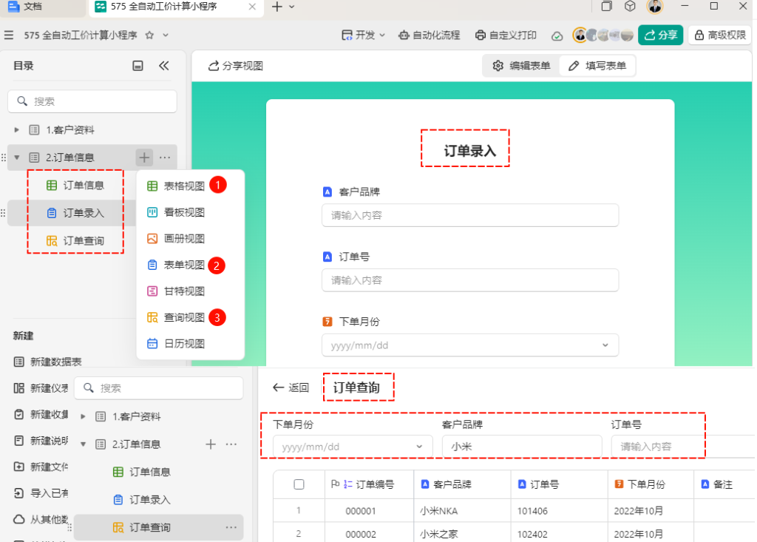Click the 搜索 field in the 目录 panel
757x542 pixels.
92,101
